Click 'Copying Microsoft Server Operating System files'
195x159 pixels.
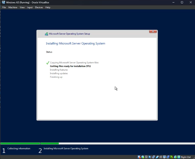pyautogui.click(x=74, y=63)
